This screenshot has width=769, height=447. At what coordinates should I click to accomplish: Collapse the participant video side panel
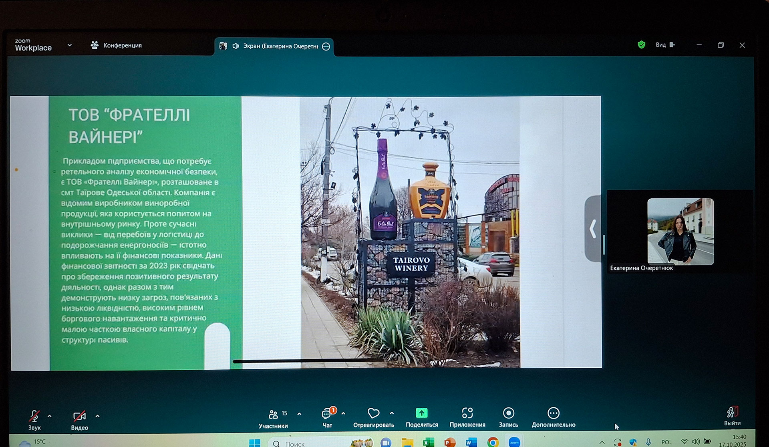click(593, 229)
